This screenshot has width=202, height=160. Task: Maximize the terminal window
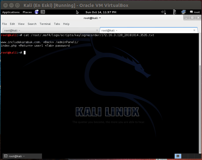[x=192, y=18]
